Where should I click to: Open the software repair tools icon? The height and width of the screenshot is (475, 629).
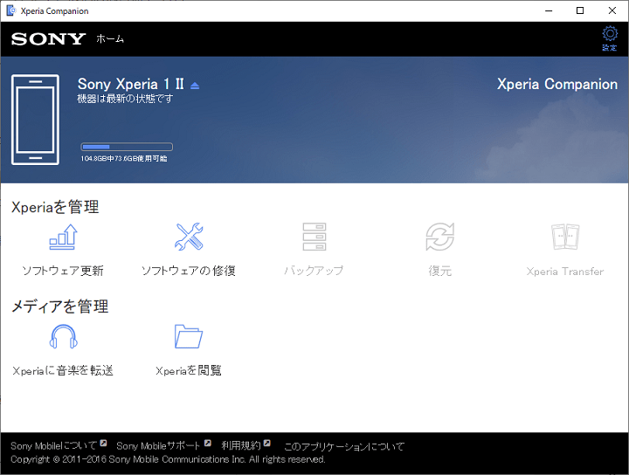pyautogui.click(x=189, y=237)
